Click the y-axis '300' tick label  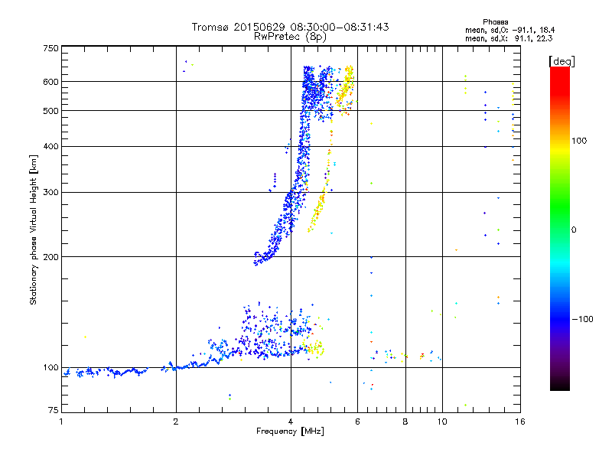point(50,192)
